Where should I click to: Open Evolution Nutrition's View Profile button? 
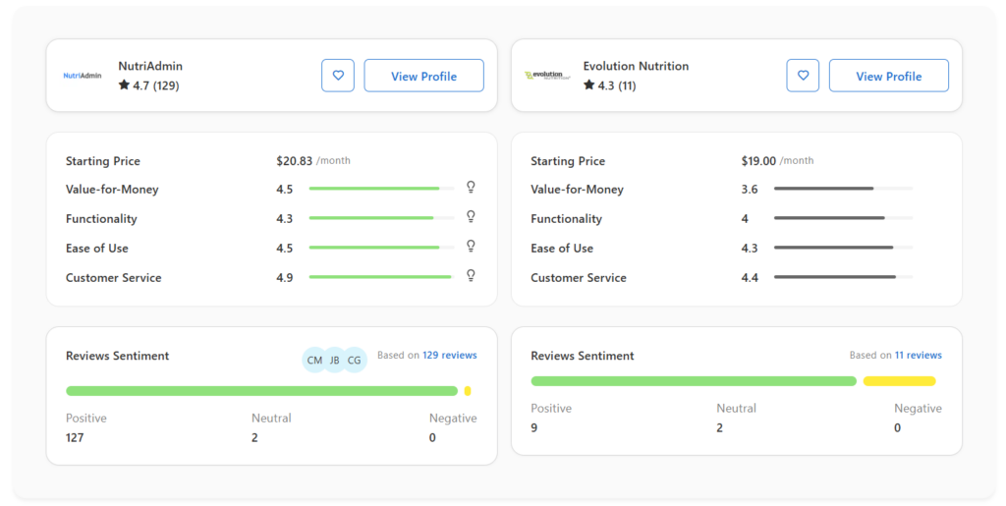point(888,76)
